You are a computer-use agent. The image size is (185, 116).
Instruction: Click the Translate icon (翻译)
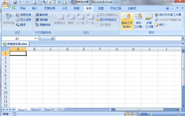pos(21,25)
